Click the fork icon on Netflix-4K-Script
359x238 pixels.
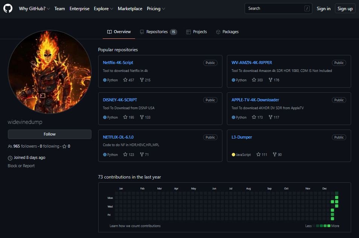point(142,80)
